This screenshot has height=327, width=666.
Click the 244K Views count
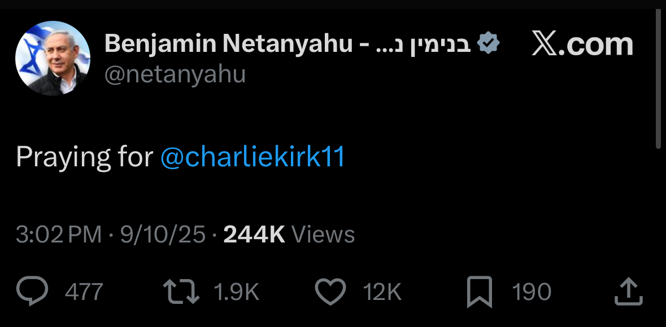289,234
